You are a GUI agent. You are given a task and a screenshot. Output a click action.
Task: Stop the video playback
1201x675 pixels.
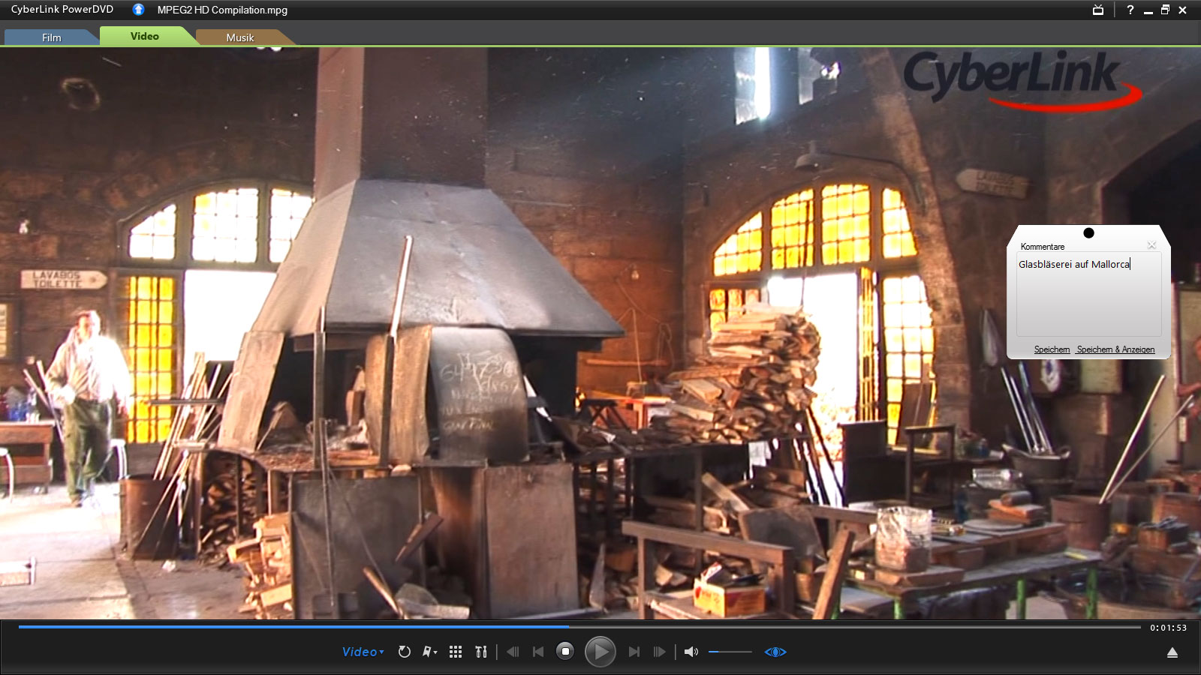565,652
